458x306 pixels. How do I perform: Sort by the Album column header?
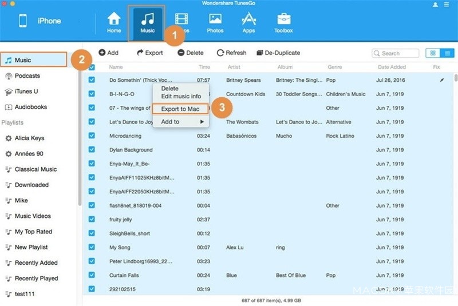click(x=285, y=67)
